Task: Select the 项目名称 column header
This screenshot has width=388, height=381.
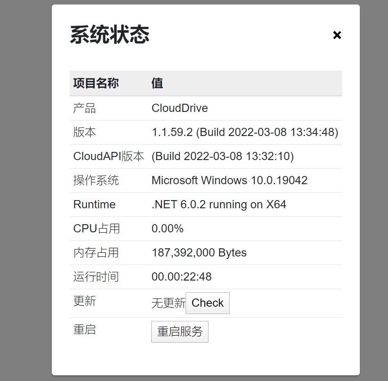Action: coord(96,83)
